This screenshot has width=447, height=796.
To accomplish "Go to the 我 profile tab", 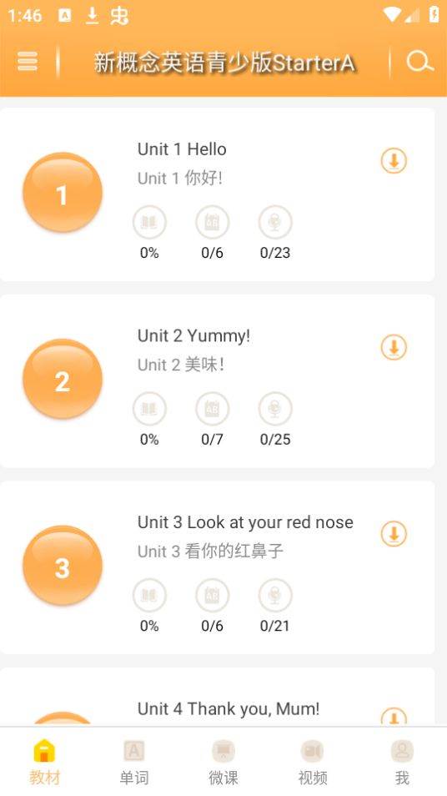I will (x=402, y=763).
